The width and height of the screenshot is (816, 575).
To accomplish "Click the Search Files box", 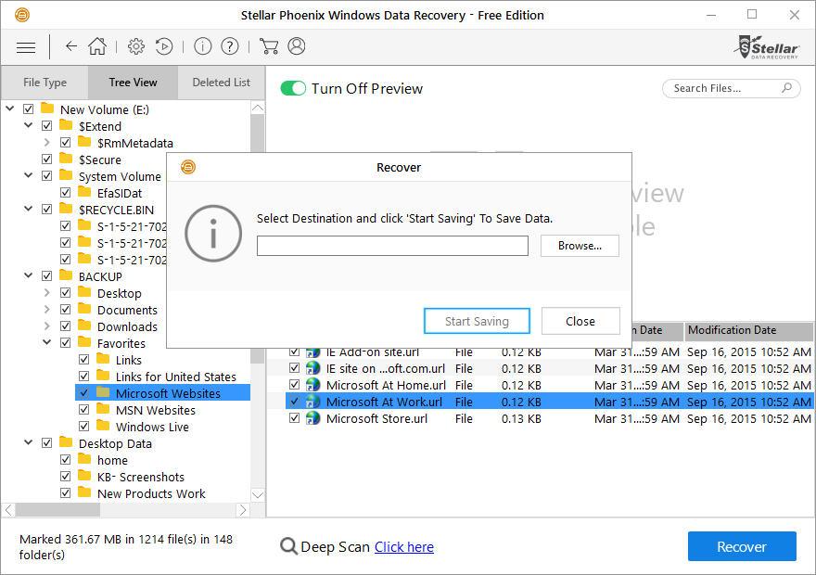I will click(732, 88).
